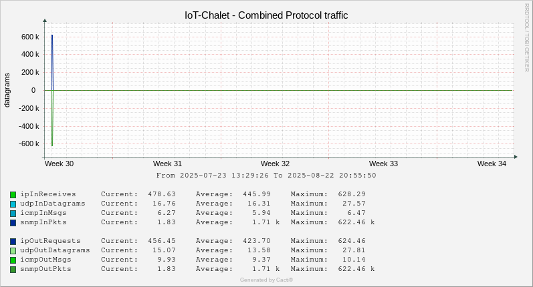The height and width of the screenshot is (287, 533).
Task: Click the snmpInPkts Maximum 622.46 k value
Action: click(x=356, y=222)
